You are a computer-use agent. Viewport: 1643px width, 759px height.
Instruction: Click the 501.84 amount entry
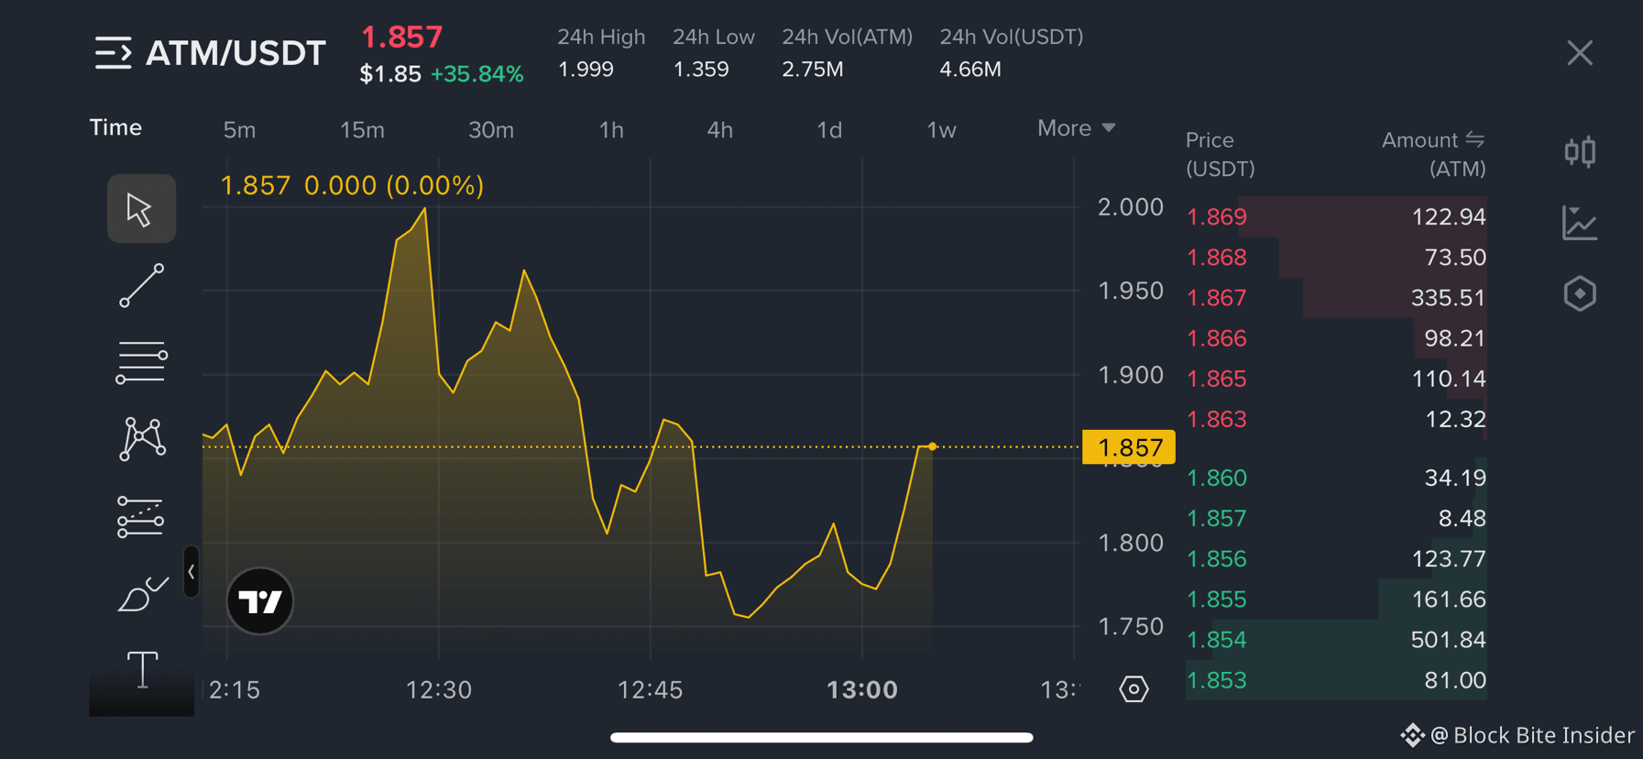[x=1448, y=638]
